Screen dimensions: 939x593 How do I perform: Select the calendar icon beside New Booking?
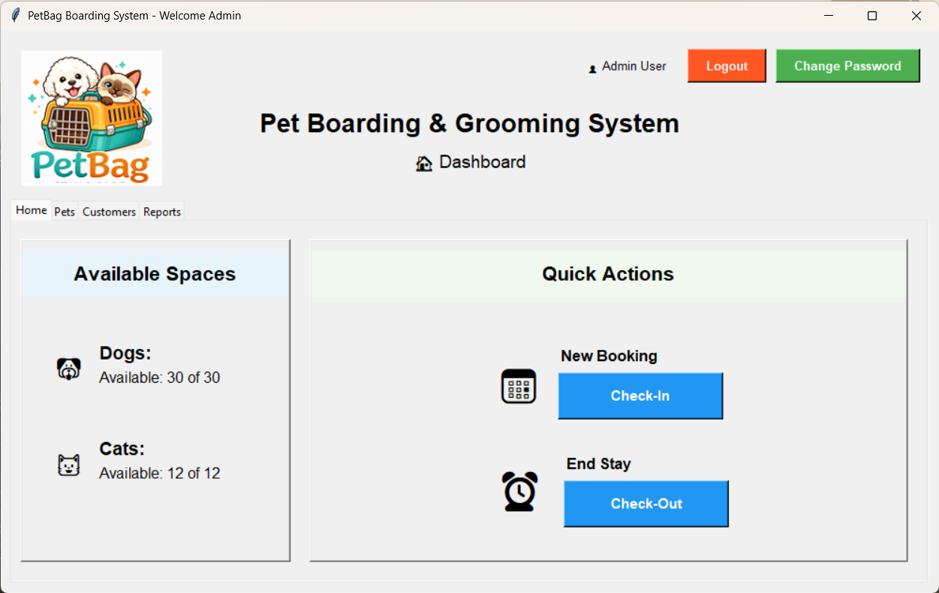point(519,387)
